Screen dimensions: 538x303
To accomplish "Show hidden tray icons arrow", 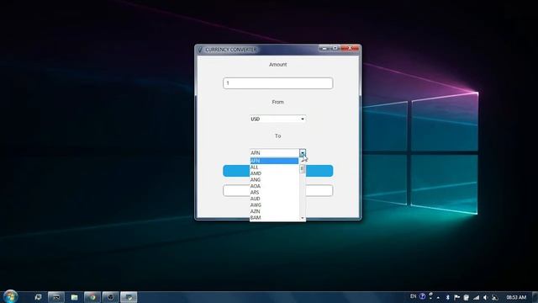I will [438, 297].
